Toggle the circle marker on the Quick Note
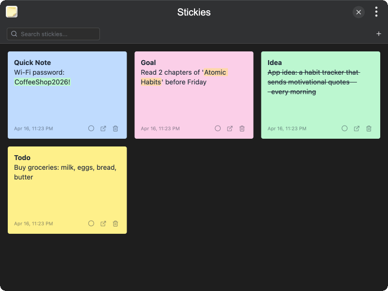 (x=91, y=129)
